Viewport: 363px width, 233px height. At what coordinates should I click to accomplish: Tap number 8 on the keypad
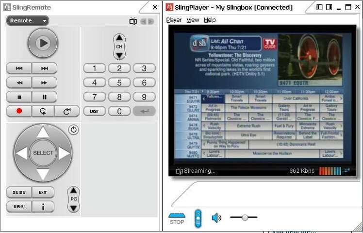click(x=119, y=97)
